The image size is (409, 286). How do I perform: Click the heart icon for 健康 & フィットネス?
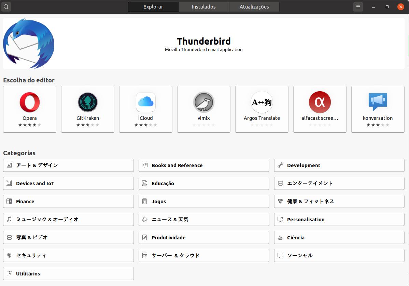[280, 201]
